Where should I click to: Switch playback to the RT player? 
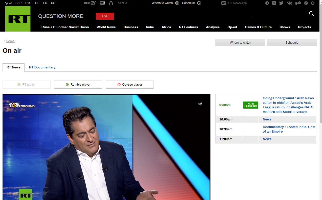pyautogui.click(x=26, y=84)
